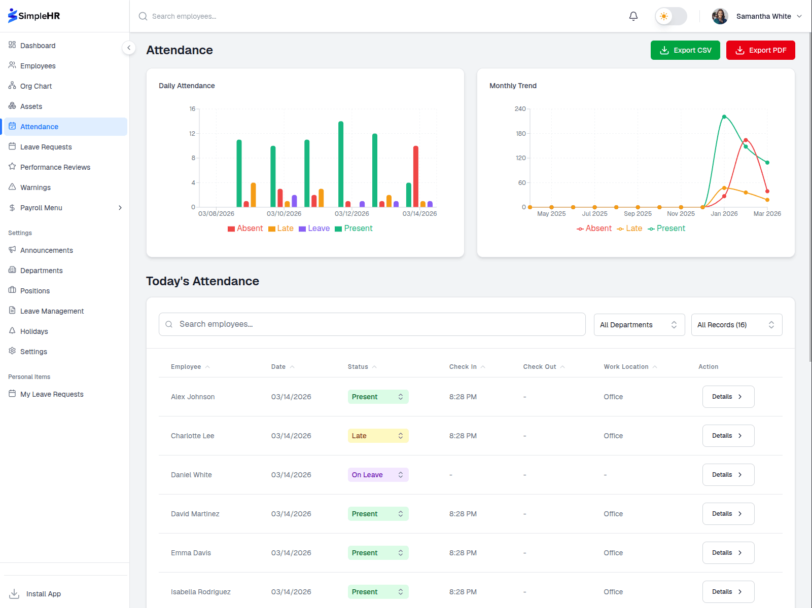Click the Employees people icon
Screen dimensions: 812x608
coord(12,65)
